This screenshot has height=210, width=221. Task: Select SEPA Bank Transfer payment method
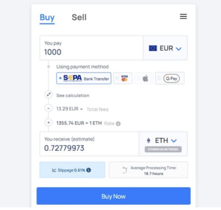coord(84,78)
